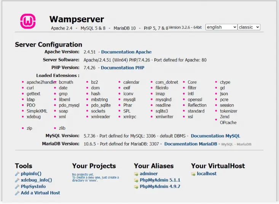Click the mysqli extension entry
The image size is (279, 204).
pyautogui.click(x=129, y=100)
